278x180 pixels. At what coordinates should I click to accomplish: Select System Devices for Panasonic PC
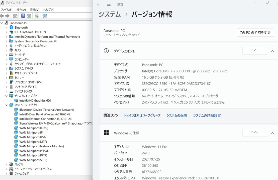point(36,41)
